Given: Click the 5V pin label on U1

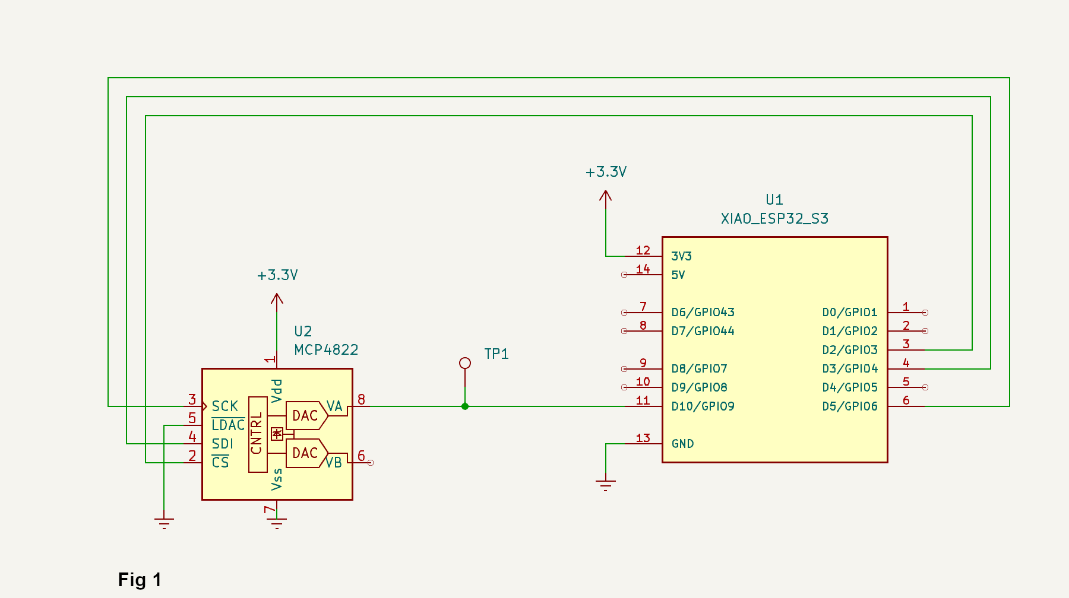Looking at the screenshot, I should (x=678, y=275).
